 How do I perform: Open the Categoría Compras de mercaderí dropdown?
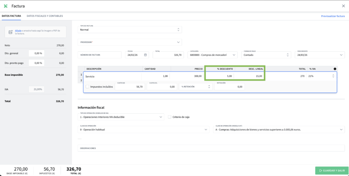[234, 55]
